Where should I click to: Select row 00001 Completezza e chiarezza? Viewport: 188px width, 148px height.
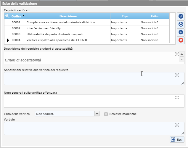68,22
